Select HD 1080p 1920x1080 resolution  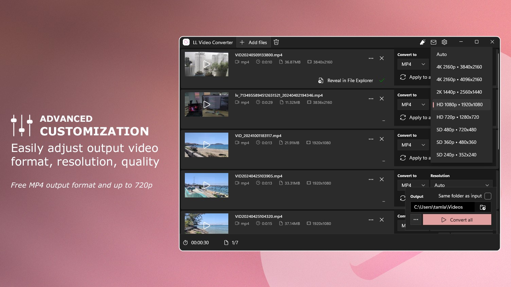(x=461, y=104)
